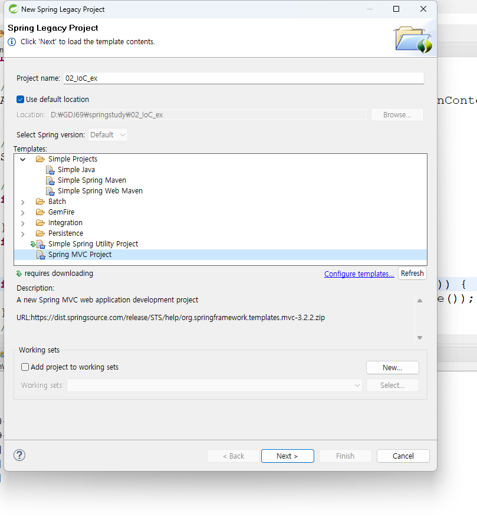
Task: Click the Back button
Action: (x=233, y=456)
